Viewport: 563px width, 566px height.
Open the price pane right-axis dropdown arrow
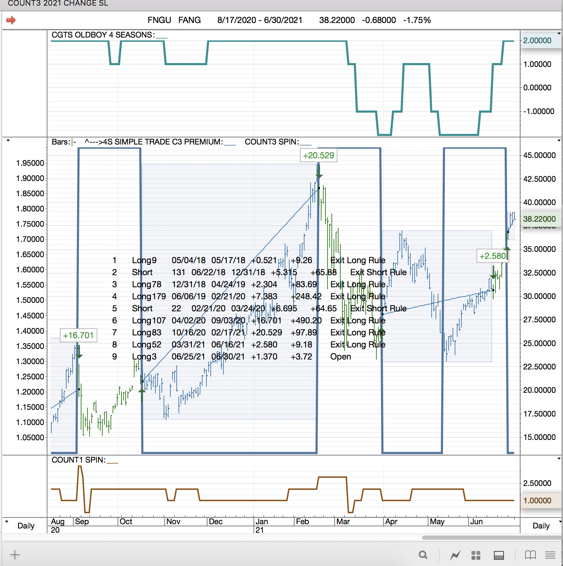pyautogui.click(x=559, y=141)
